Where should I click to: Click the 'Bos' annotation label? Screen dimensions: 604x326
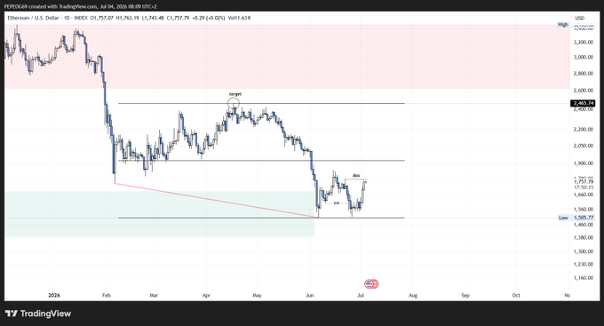[356, 175]
